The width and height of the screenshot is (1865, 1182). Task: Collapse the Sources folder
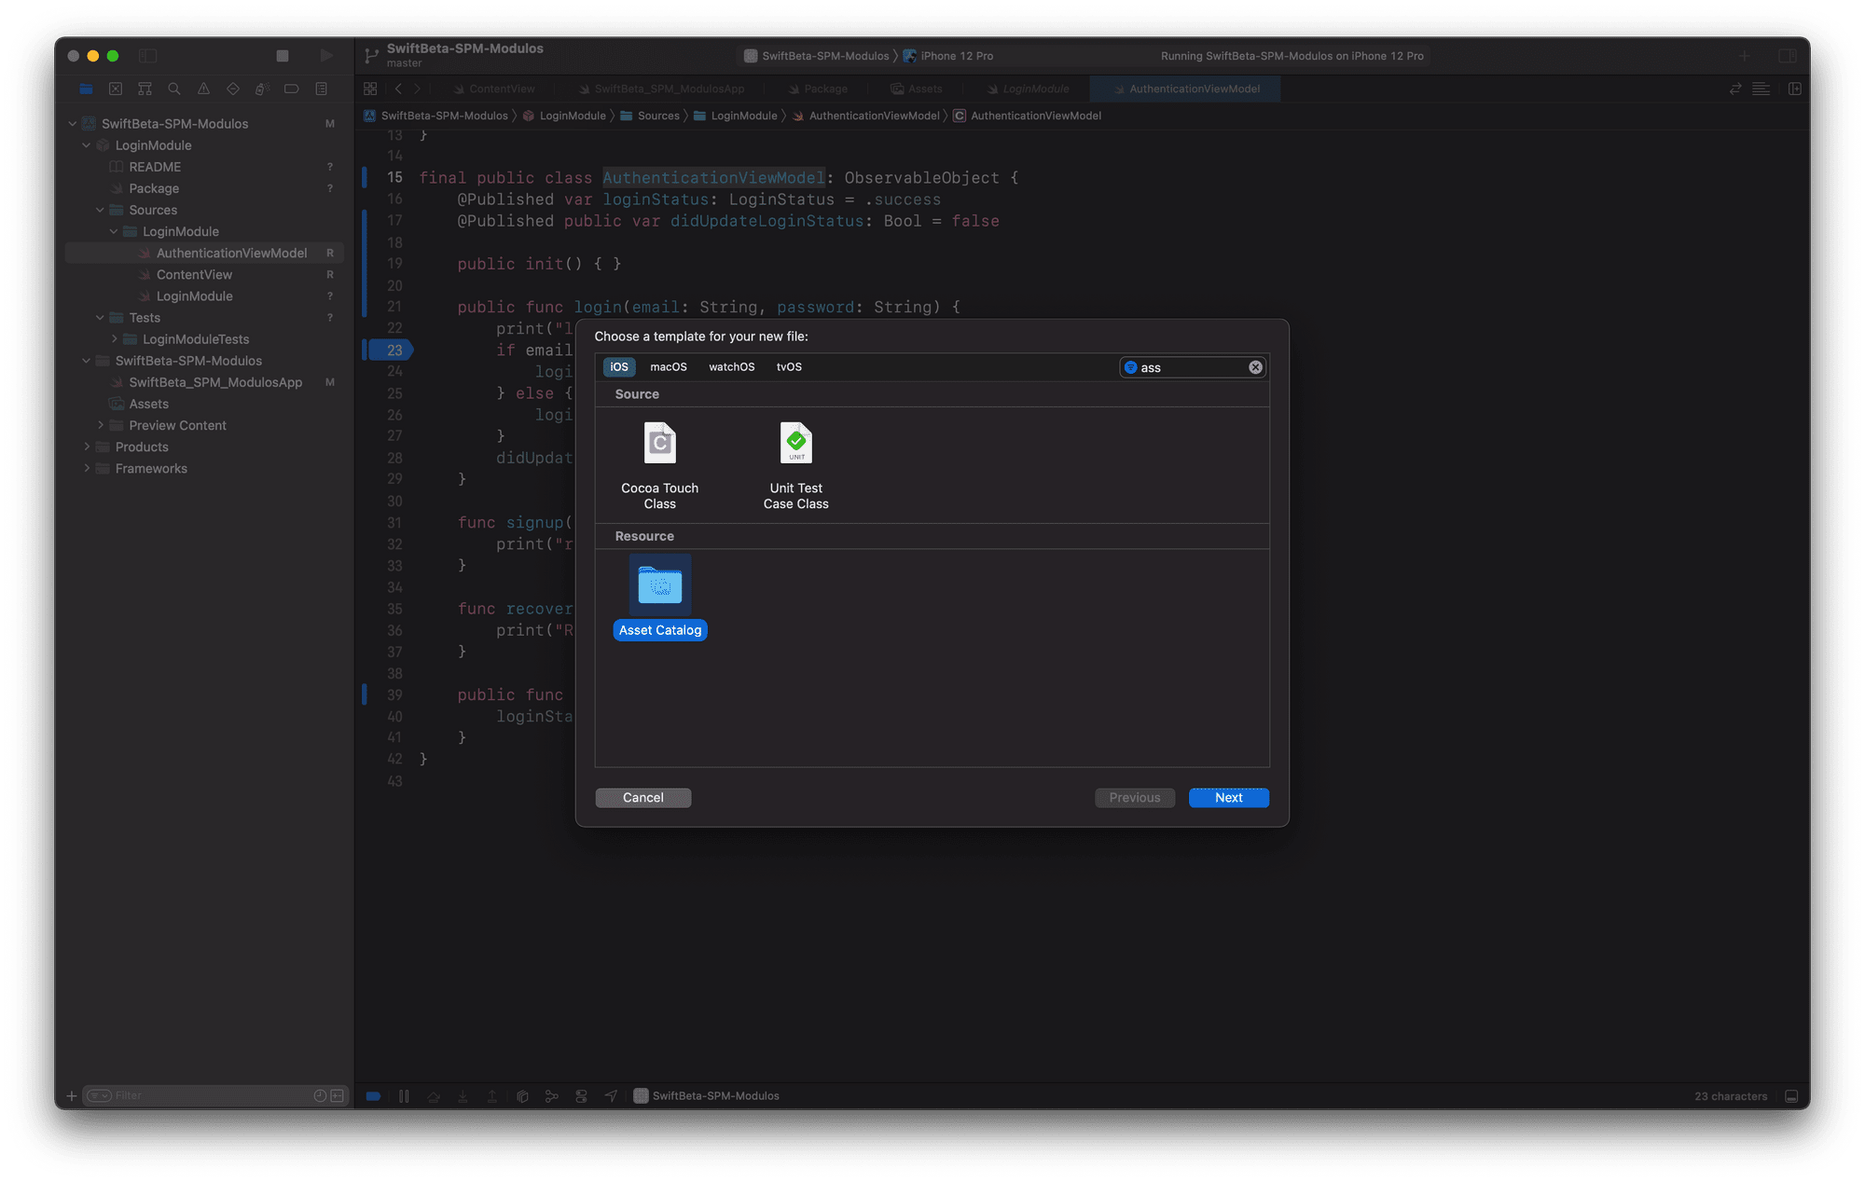pos(101,210)
